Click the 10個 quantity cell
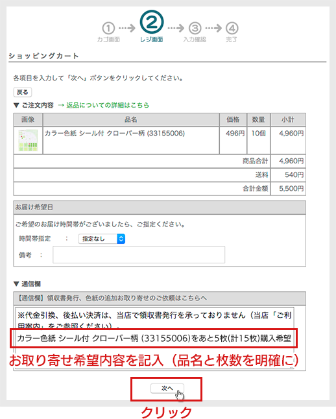The width and height of the screenshot is (336, 419). coord(258,140)
